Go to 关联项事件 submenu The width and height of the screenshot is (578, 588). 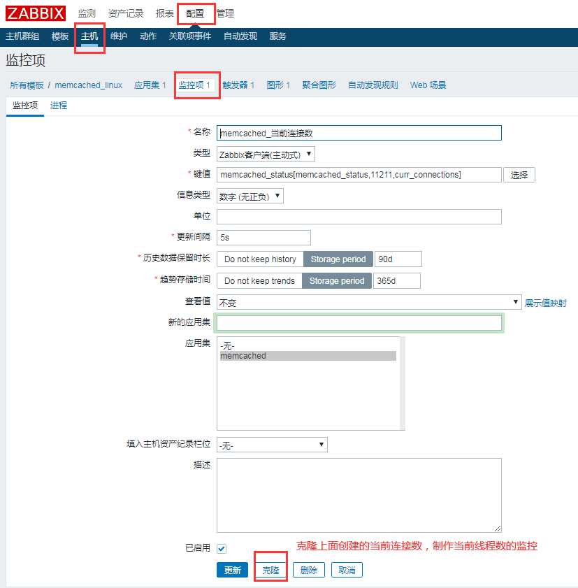click(190, 36)
